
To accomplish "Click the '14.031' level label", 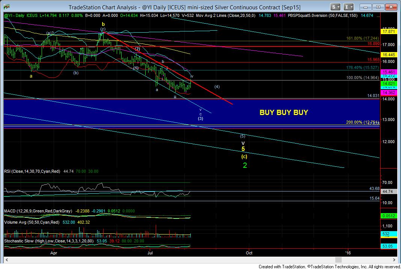I will (373, 96).
